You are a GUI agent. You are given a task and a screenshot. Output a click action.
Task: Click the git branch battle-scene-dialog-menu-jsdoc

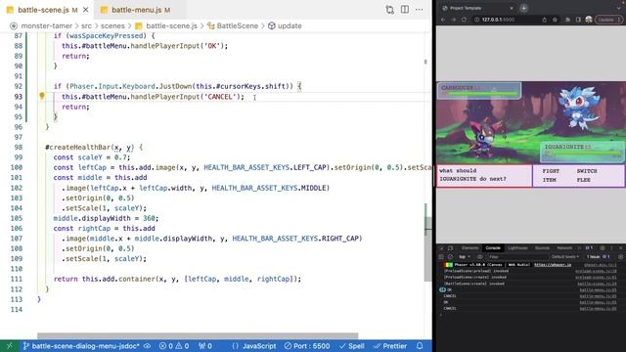point(81,346)
